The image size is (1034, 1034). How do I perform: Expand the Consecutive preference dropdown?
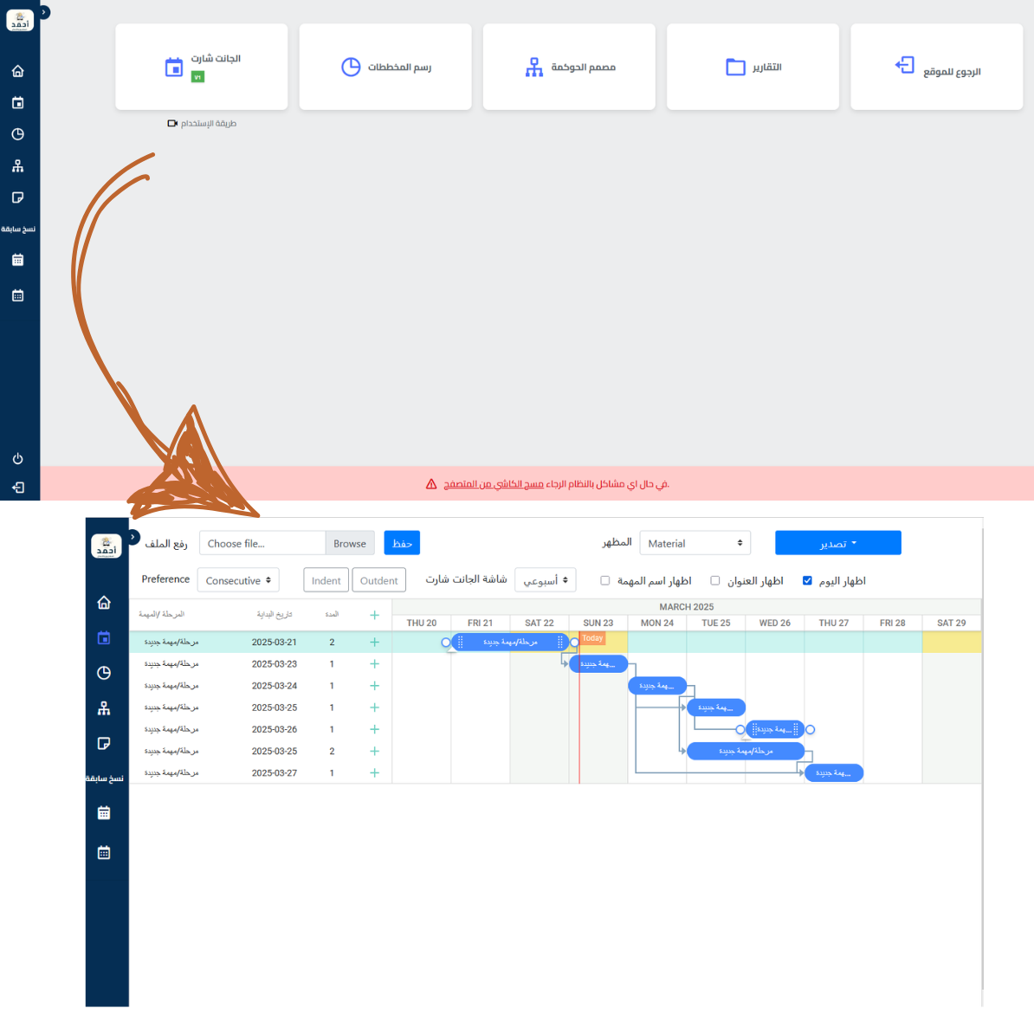pyautogui.click(x=238, y=580)
